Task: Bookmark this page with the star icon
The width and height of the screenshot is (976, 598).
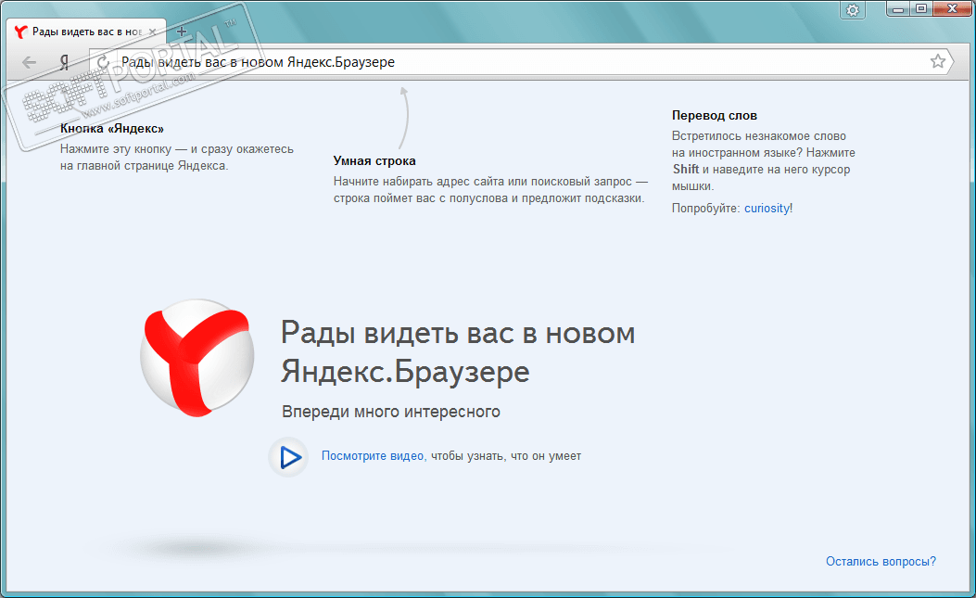Action: 937,61
